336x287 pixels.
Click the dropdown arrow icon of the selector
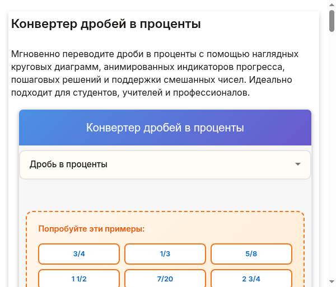point(298,164)
